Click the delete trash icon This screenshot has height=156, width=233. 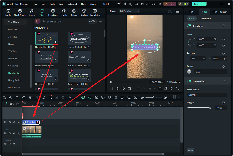30,97
